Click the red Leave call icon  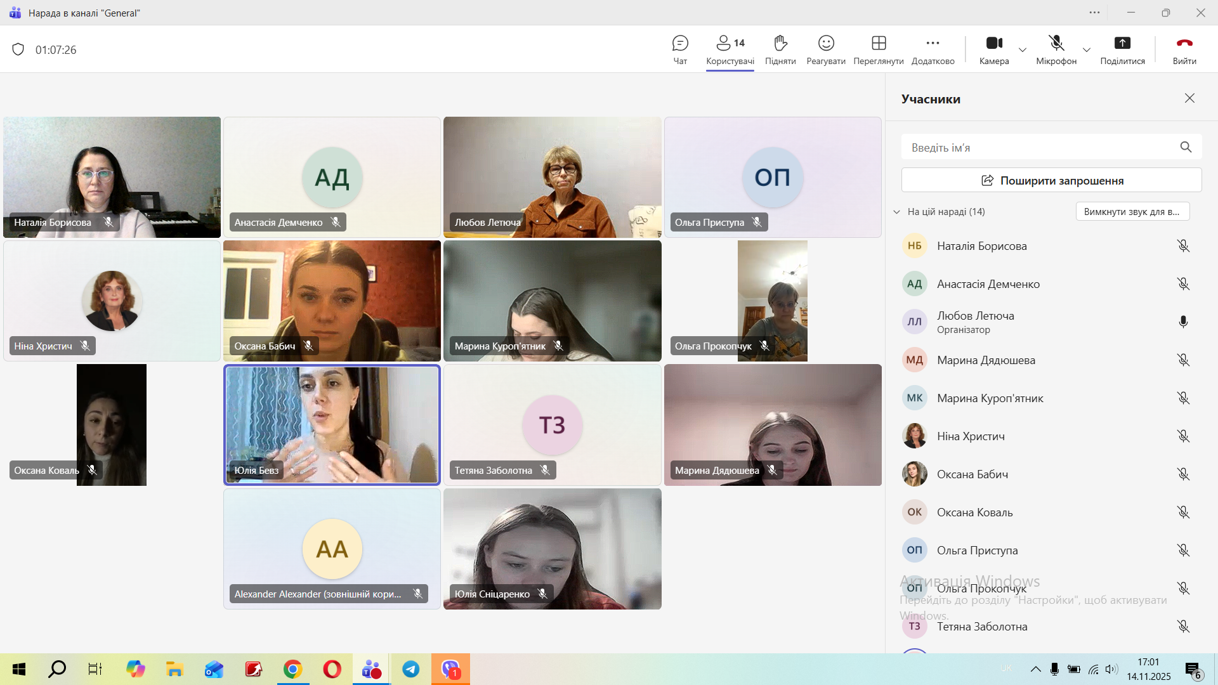point(1184,44)
